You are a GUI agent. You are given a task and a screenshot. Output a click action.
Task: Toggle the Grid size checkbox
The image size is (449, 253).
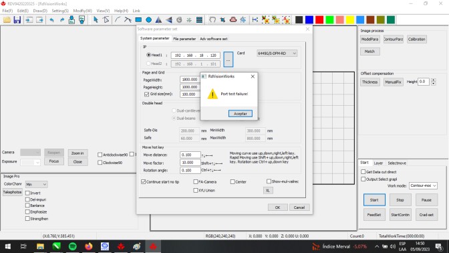click(146, 94)
